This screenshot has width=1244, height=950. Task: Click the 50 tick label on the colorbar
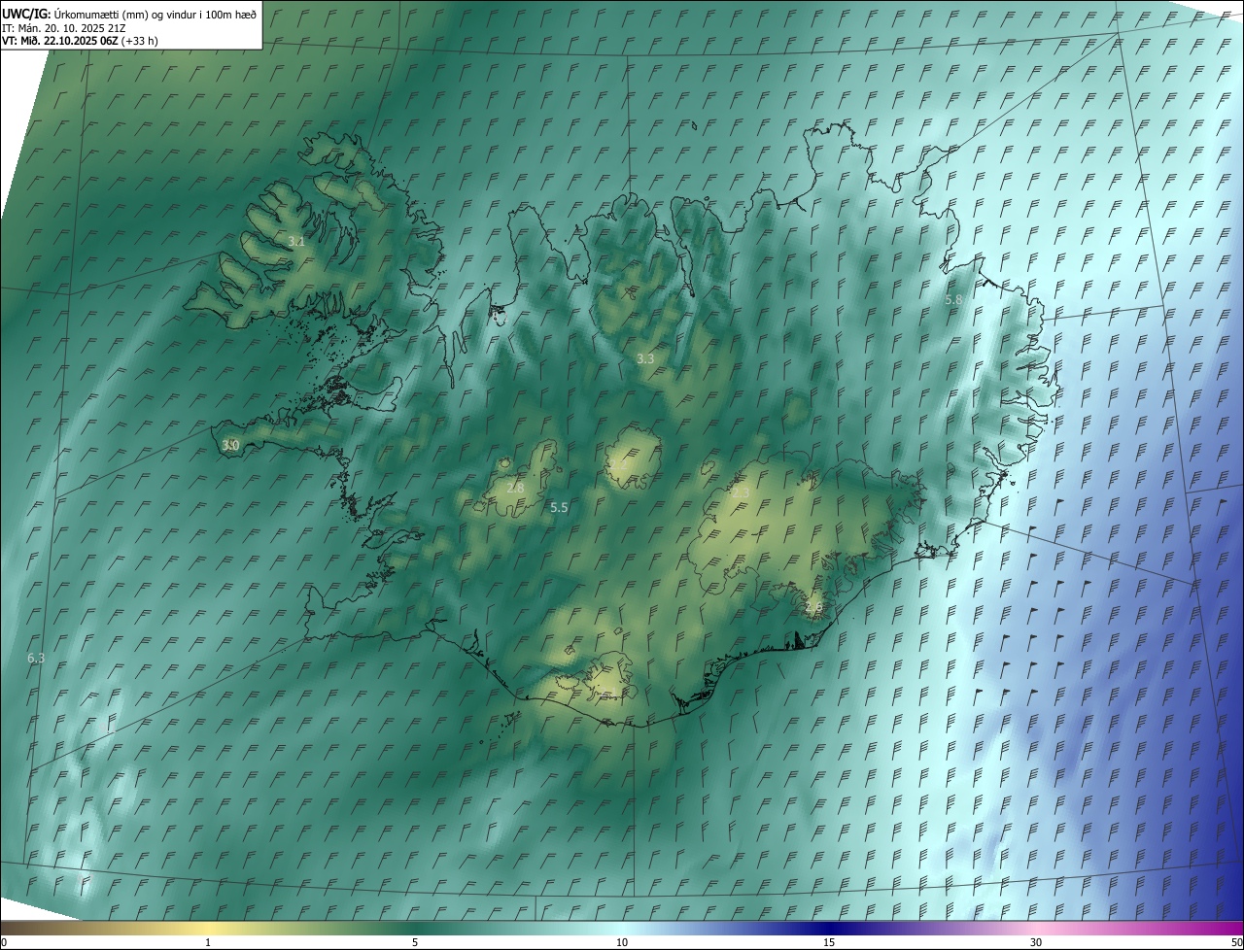tap(1236, 942)
